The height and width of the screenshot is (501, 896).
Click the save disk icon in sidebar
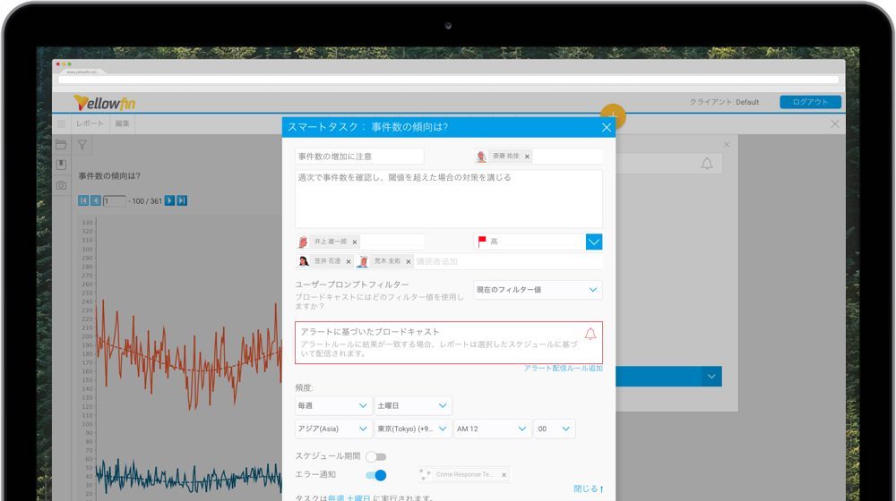(61, 165)
